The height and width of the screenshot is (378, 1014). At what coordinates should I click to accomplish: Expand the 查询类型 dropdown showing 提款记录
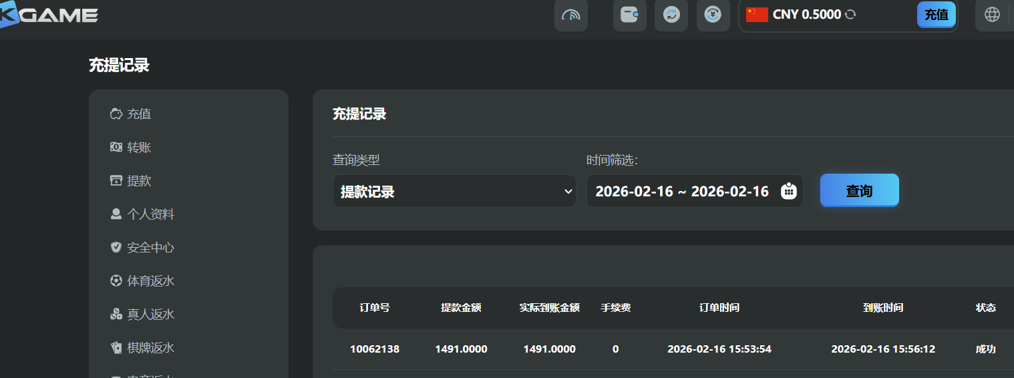click(454, 192)
